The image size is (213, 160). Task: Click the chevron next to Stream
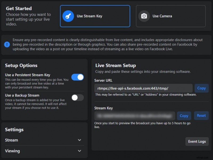79,140
